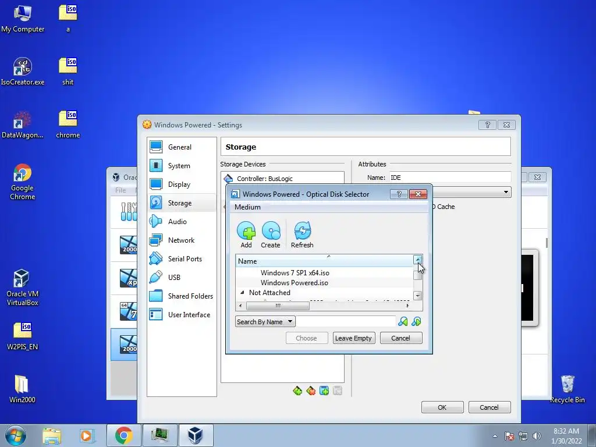This screenshot has width=596, height=447.
Task: Click the search text field
Action: click(x=346, y=321)
